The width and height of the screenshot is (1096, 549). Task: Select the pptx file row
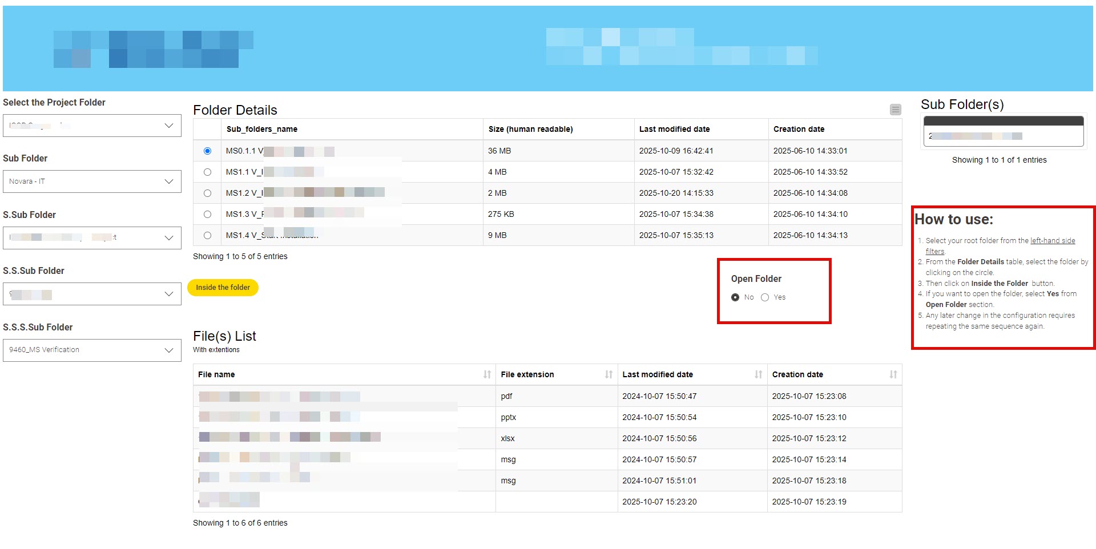pos(508,417)
